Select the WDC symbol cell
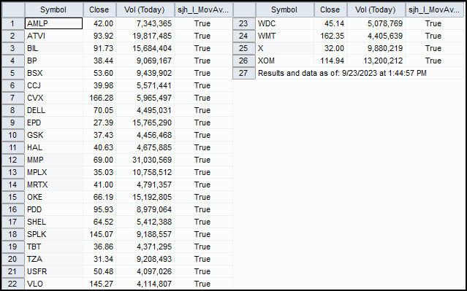The width and height of the screenshot is (467, 291). click(x=284, y=23)
